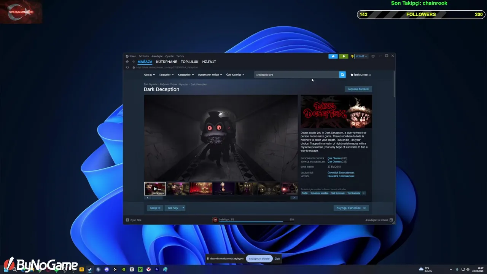Switch to the KÜTÜPHANE tab
Image resolution: width=487 pixels, height=274 pixels.
(166, 62)
